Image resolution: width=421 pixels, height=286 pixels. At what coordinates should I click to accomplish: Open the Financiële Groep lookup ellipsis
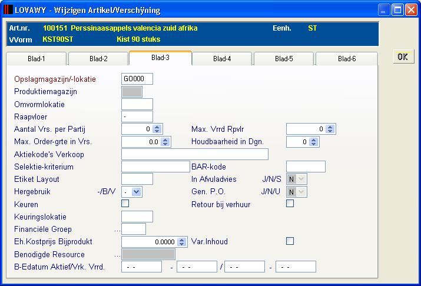coord(117,230)
